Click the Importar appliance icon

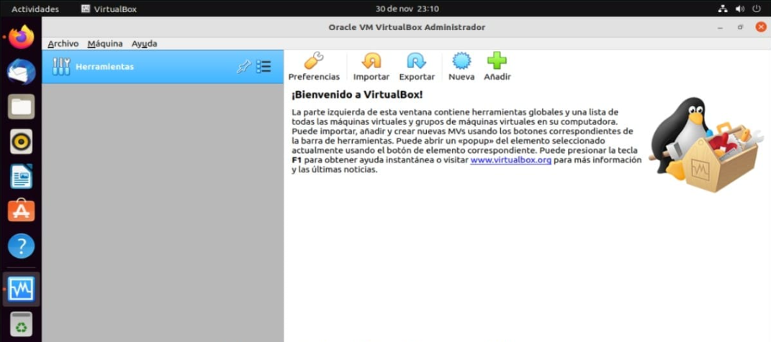(371, 67)
